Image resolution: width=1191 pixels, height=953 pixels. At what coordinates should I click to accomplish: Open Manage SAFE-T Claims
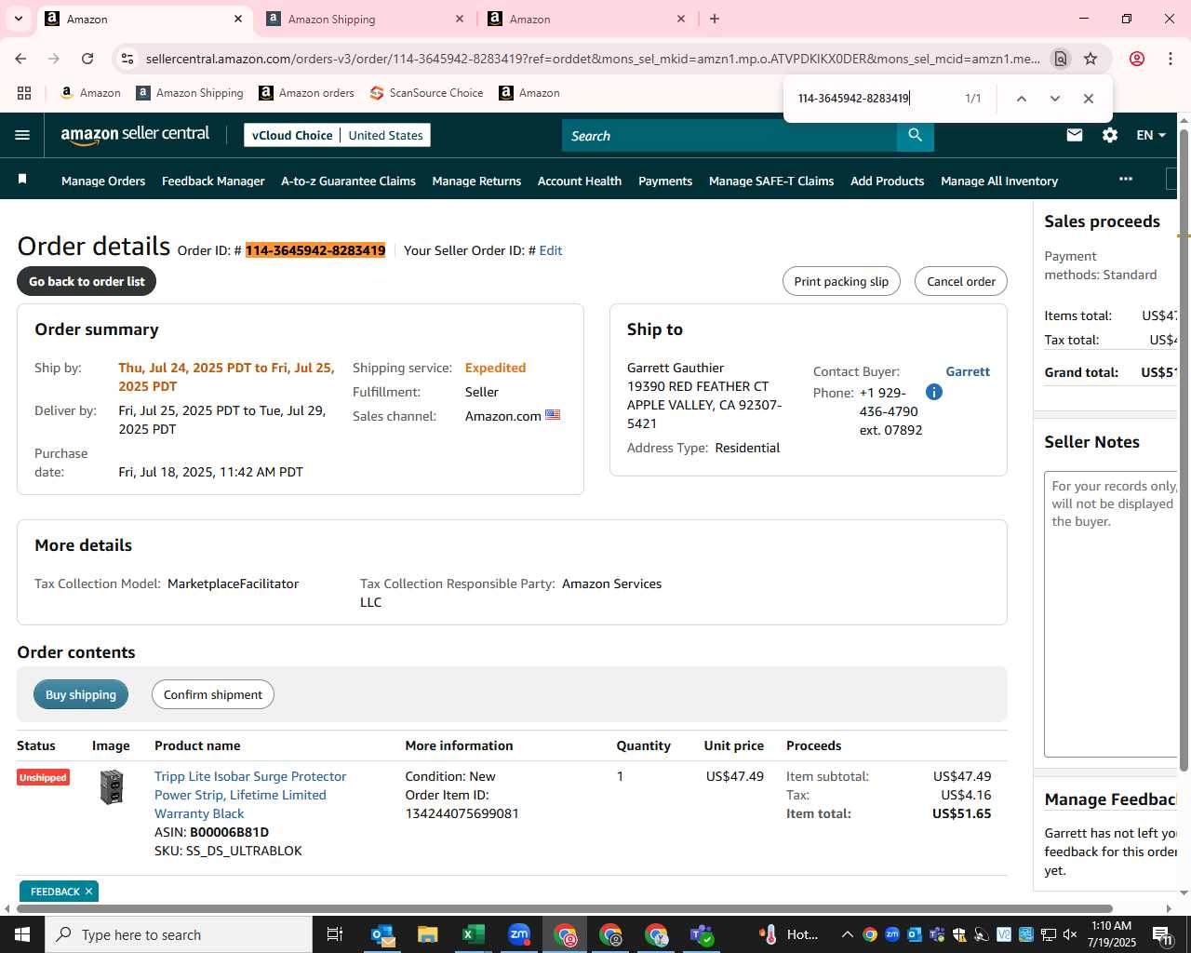pos(771,181)
